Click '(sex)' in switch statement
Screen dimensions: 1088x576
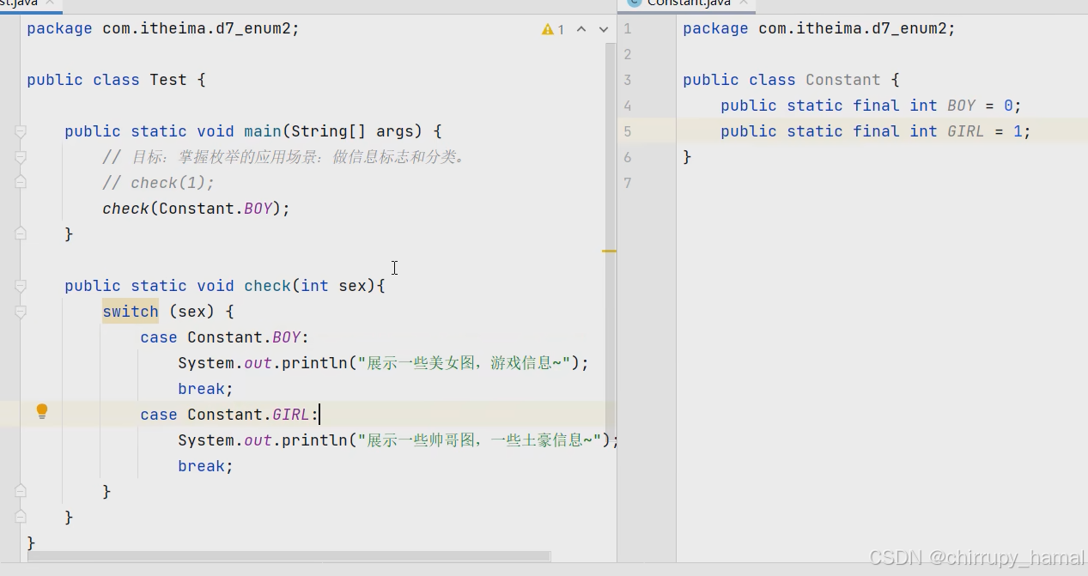pyautogui.click(x=191, y=312)
